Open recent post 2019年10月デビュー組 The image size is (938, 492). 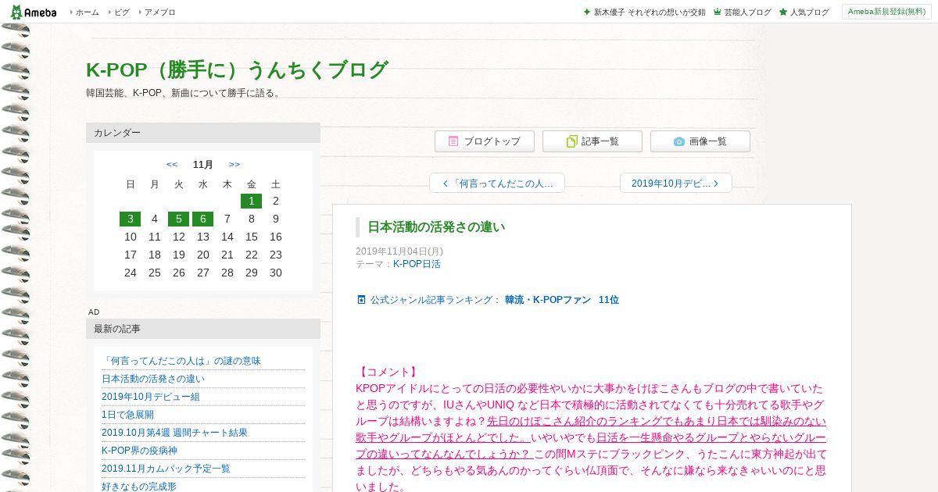(151, 397)
